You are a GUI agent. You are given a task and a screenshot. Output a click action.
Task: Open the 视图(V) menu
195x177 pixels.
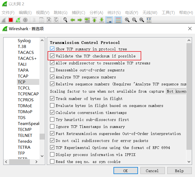(43, 13)
